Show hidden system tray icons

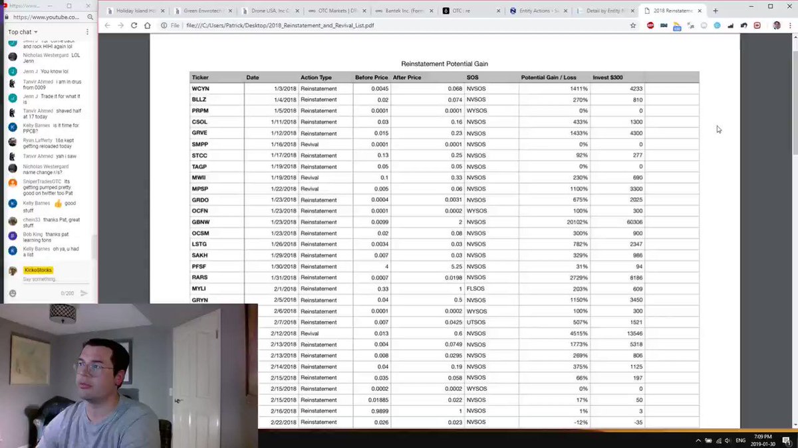click(x=698, y=440)
